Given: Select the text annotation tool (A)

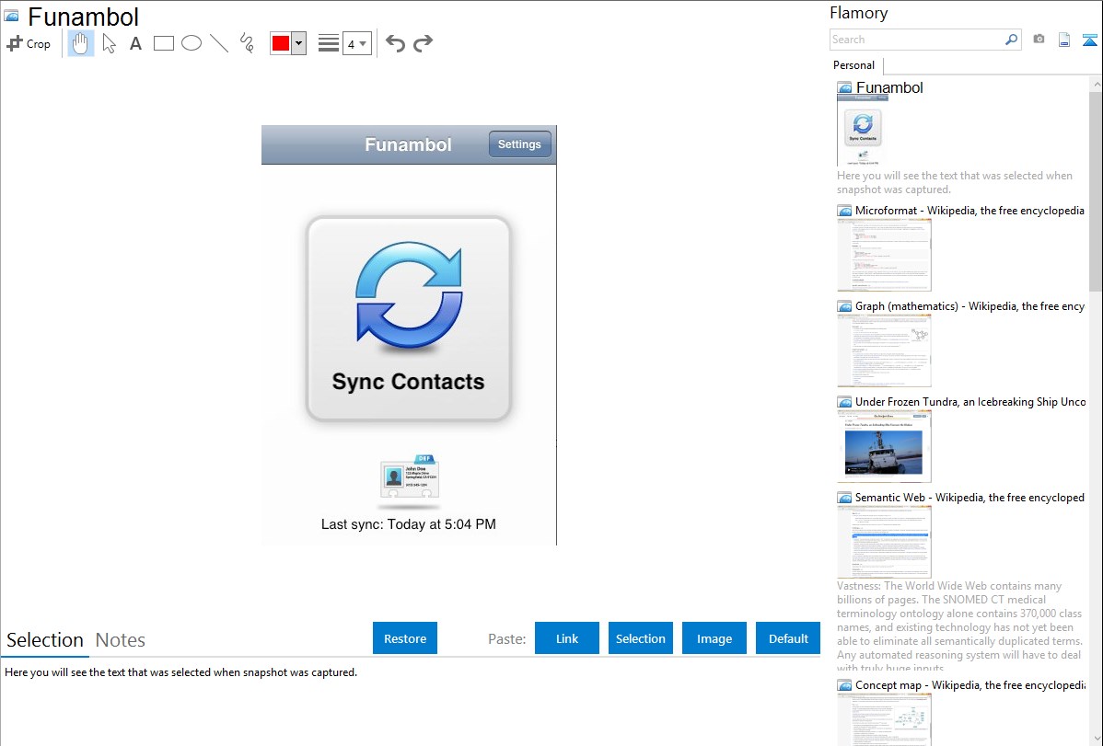Looking at the screenshot, I should coord(135,43).
